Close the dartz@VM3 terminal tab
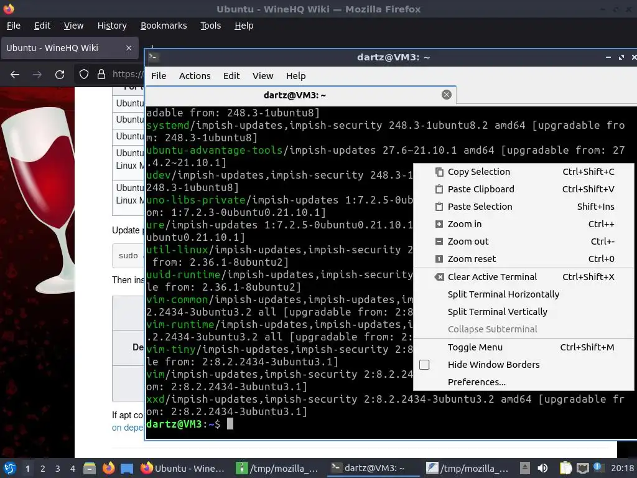Image resolution: width=637 pixels, height=478 pixels. point(447,95)
